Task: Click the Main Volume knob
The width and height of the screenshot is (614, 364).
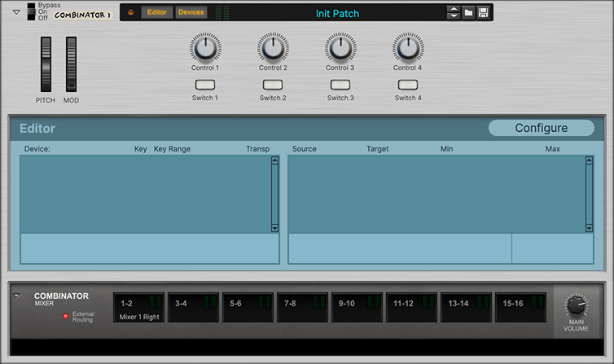Action: (576, 305)
